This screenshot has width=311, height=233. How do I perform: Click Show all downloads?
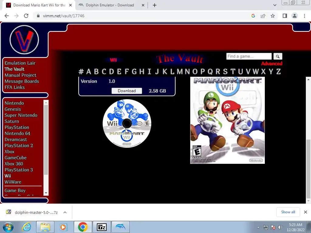click(288, 212)
